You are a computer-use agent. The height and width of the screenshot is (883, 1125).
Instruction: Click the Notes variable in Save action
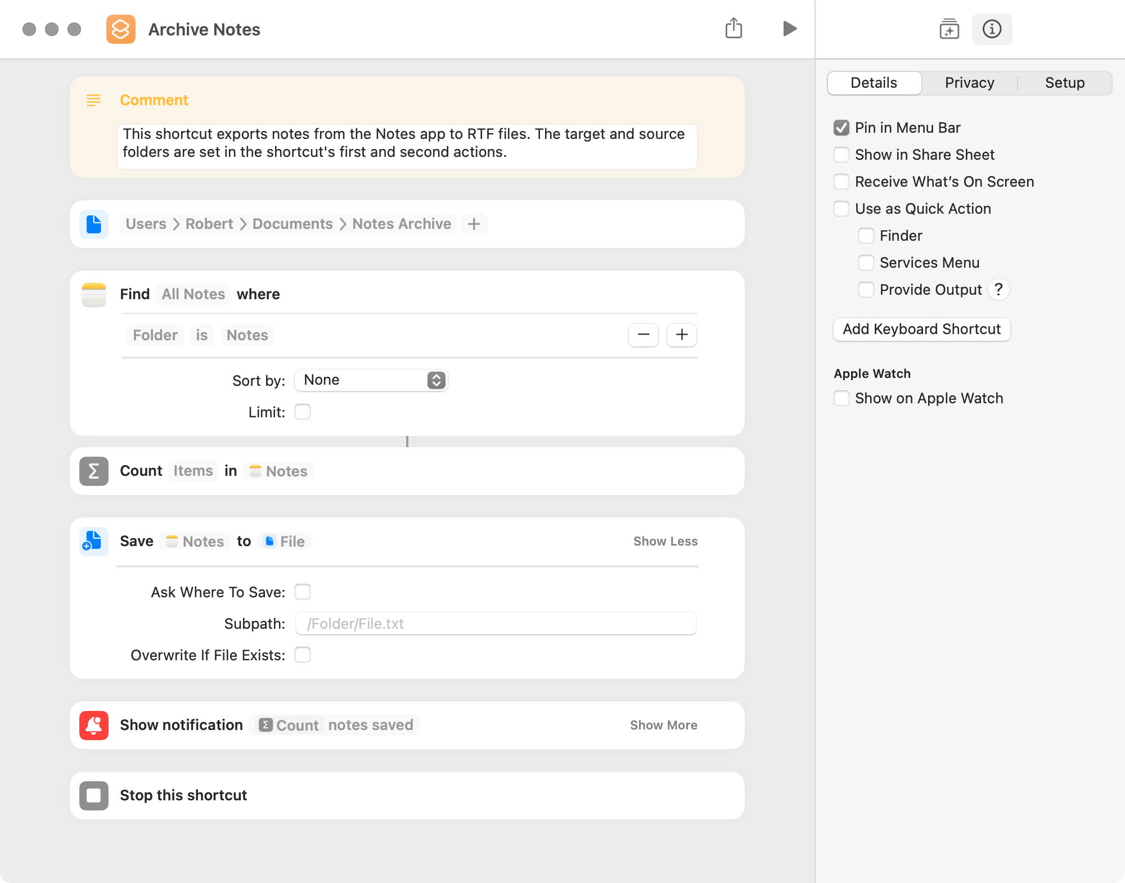195,541
